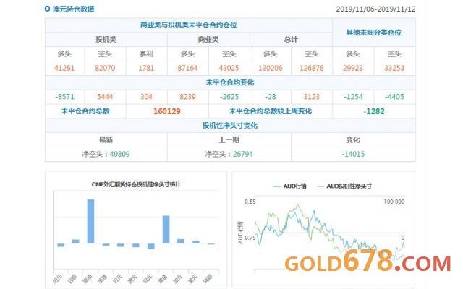Image resolution: width=463 pixels, height=289 pixels.
Task: Select the change value 8239
Action: coord(187,97)
